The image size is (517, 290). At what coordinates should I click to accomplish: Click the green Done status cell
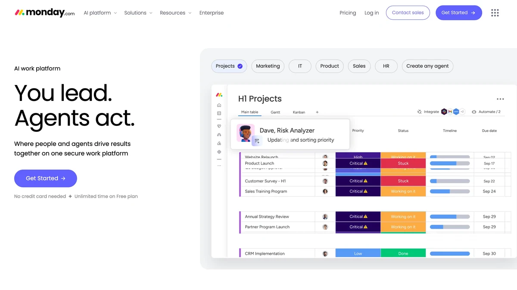point(403,253)
